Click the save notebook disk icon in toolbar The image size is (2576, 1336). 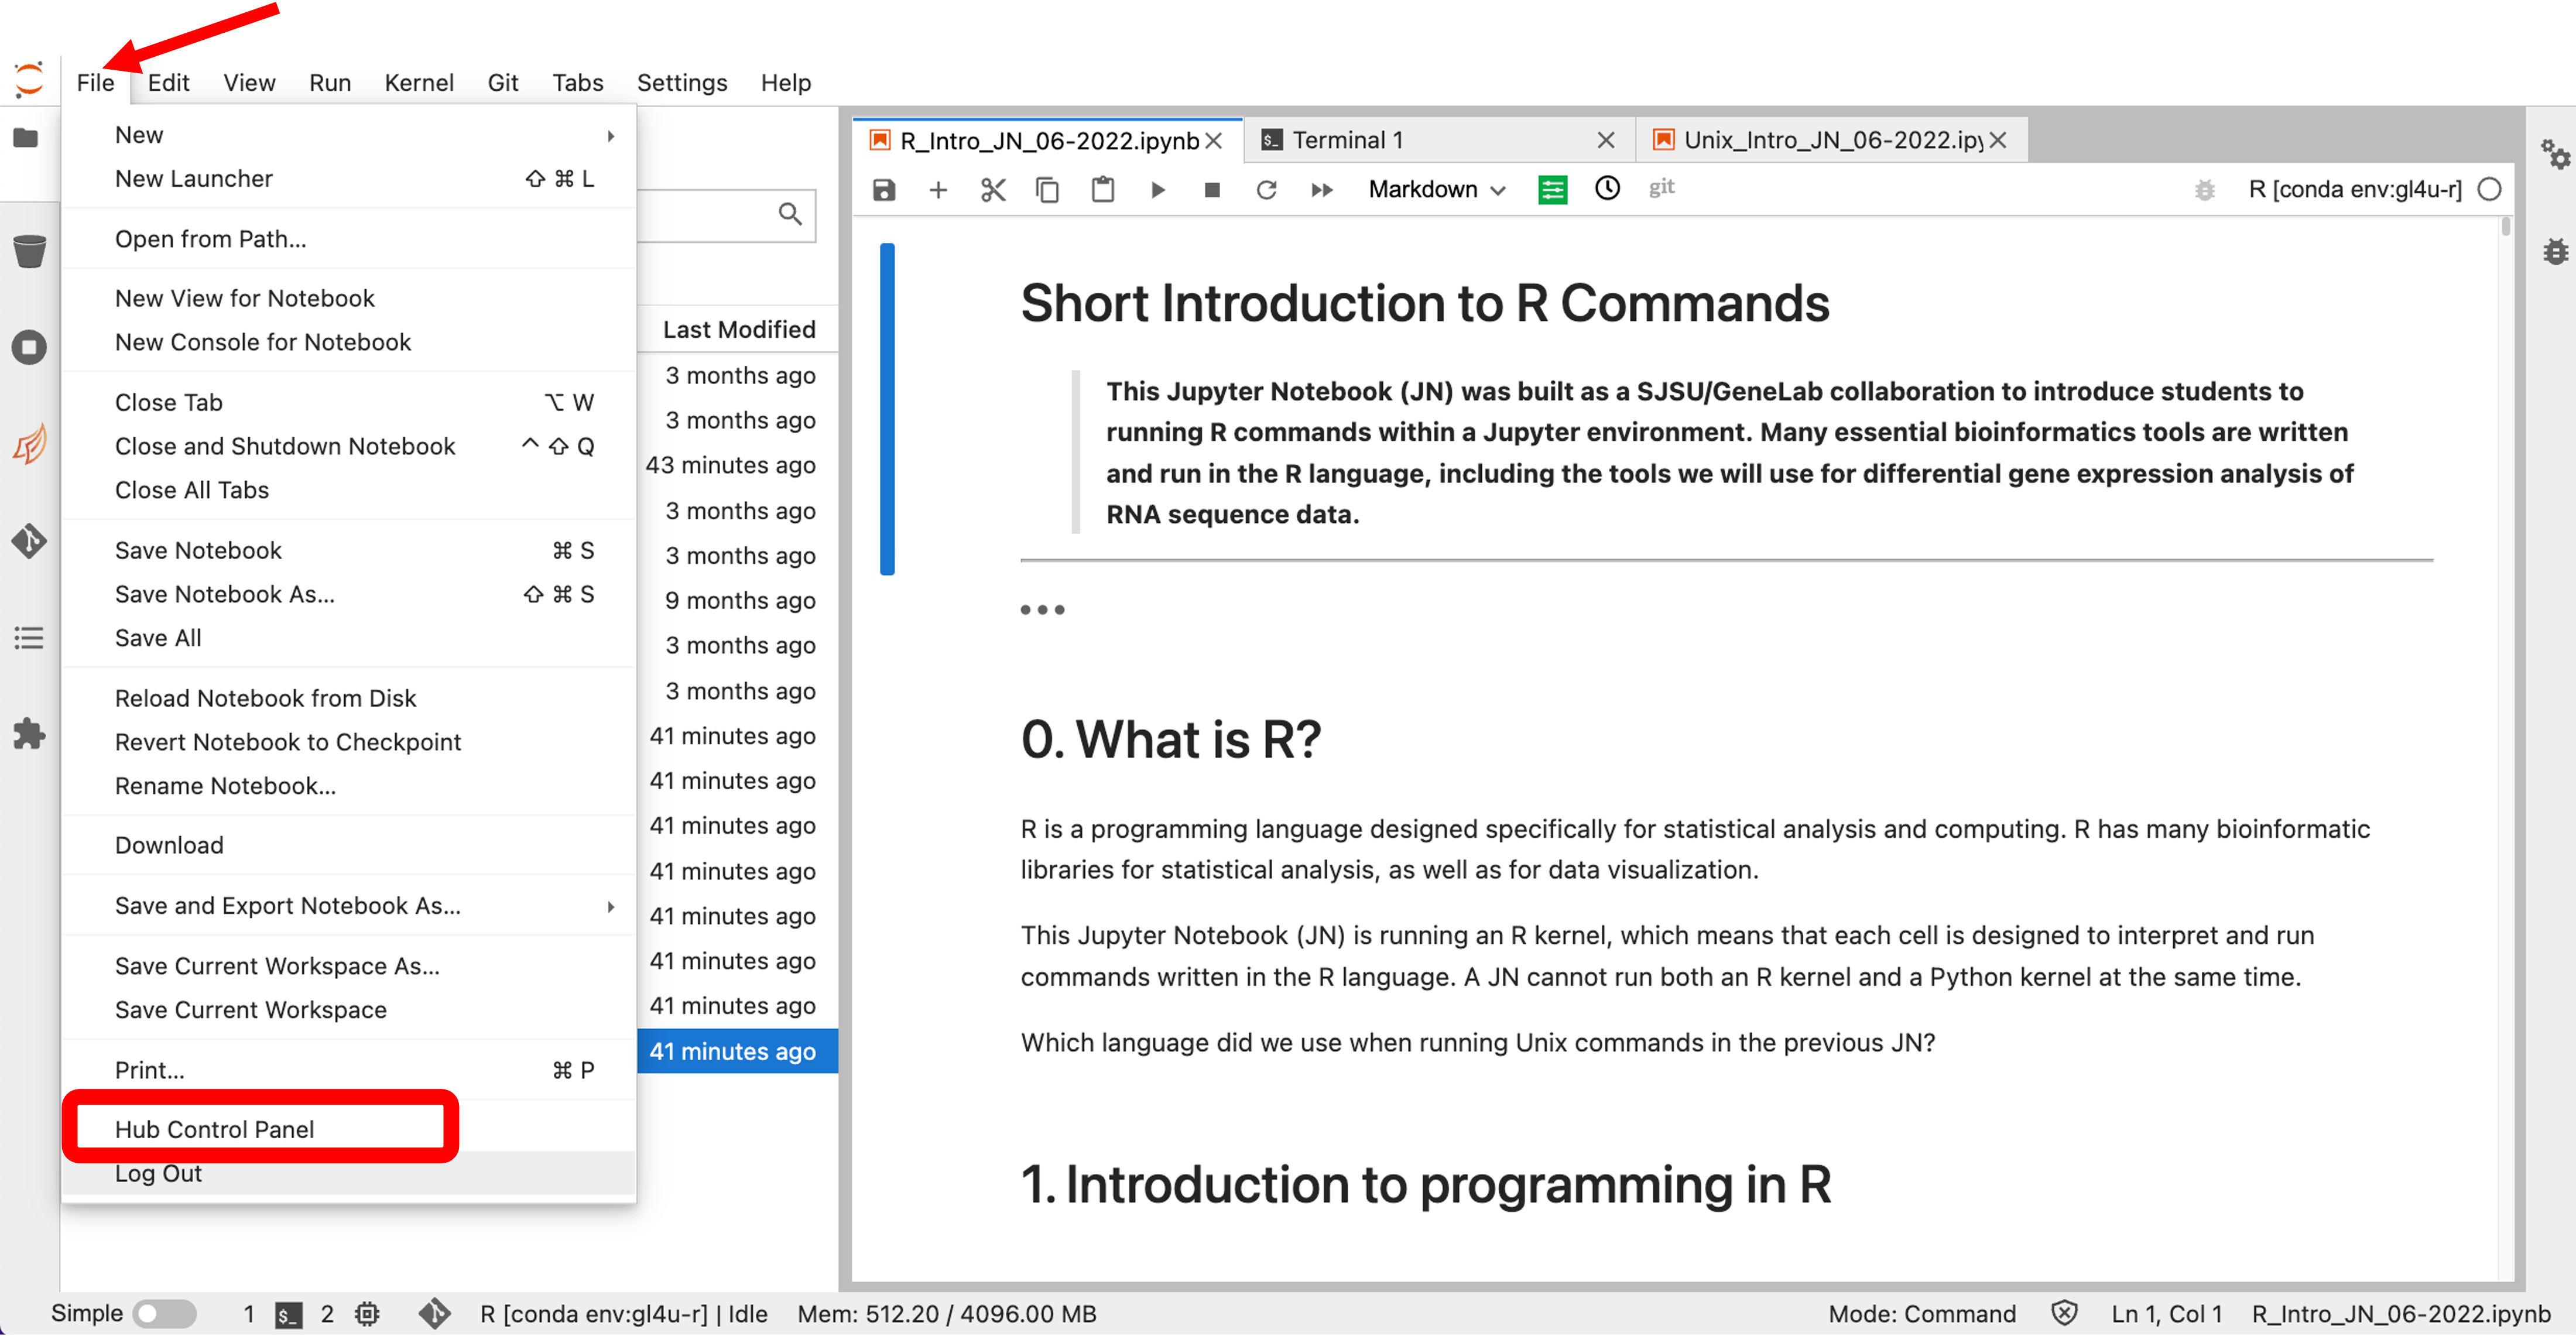[x=884, y=190]
